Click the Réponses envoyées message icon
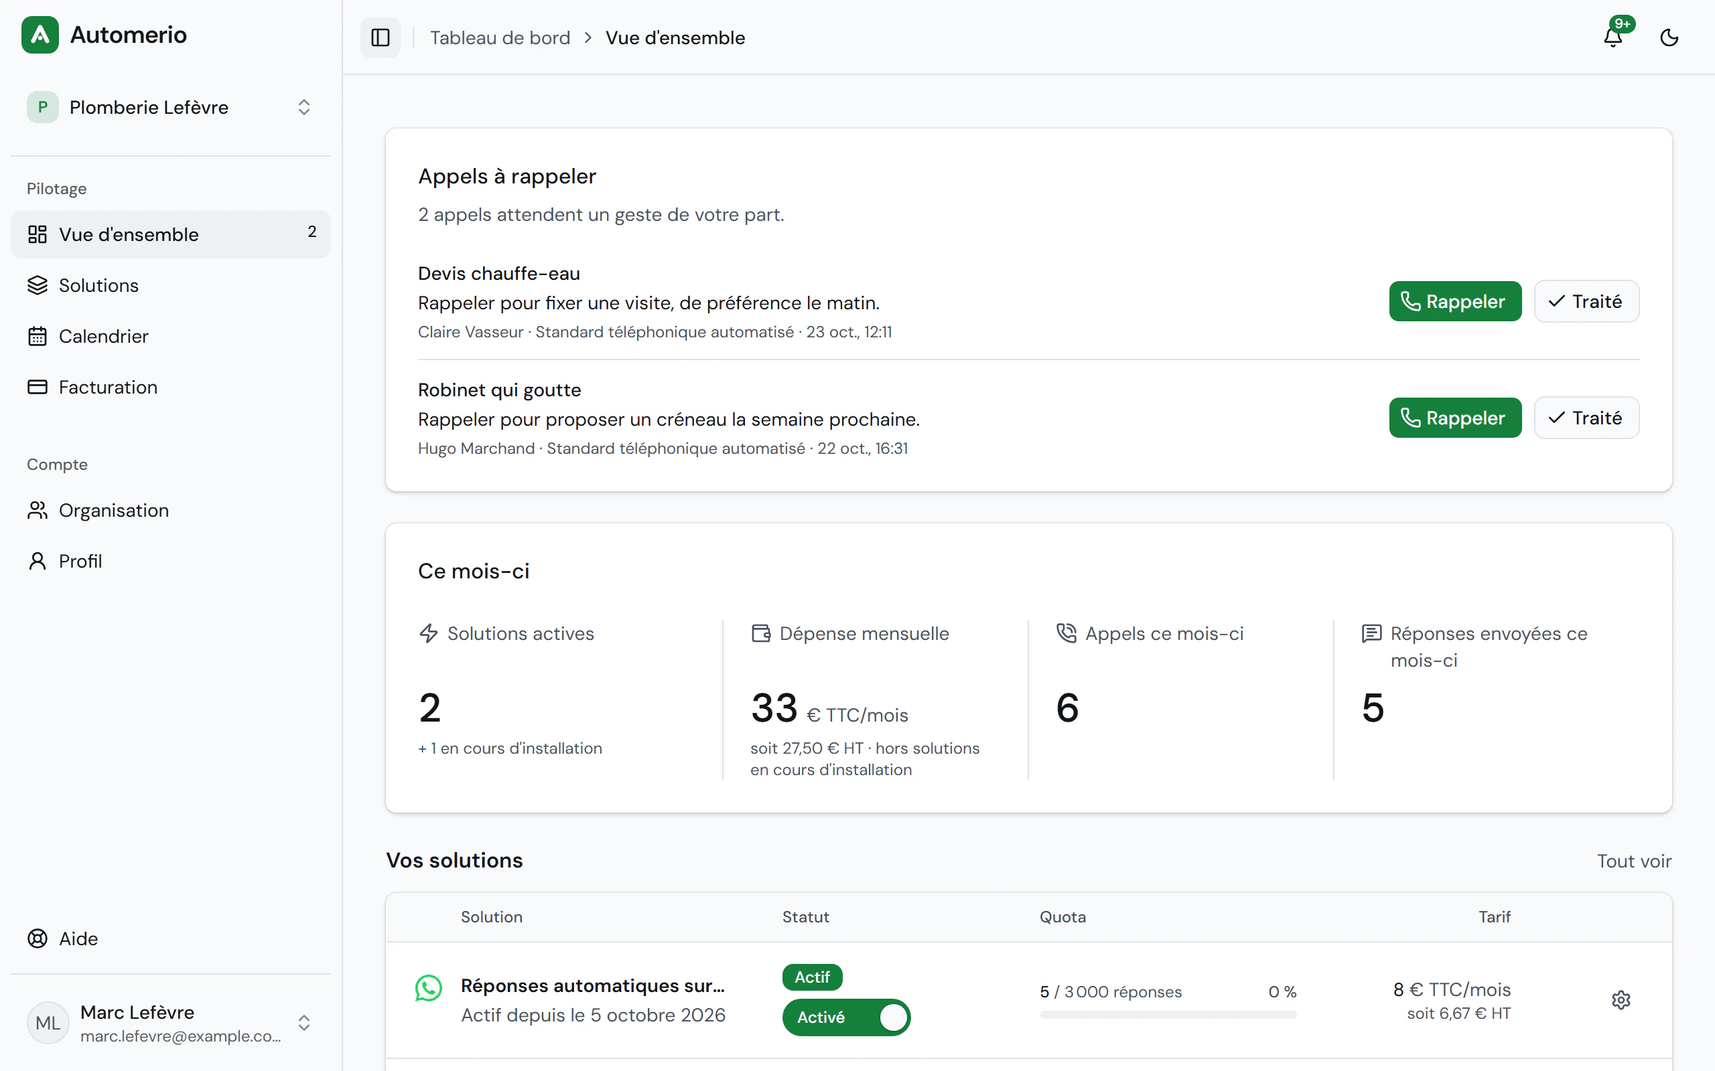The width and height of the screenshot is (1715, 1071). tap(1372, 633)
